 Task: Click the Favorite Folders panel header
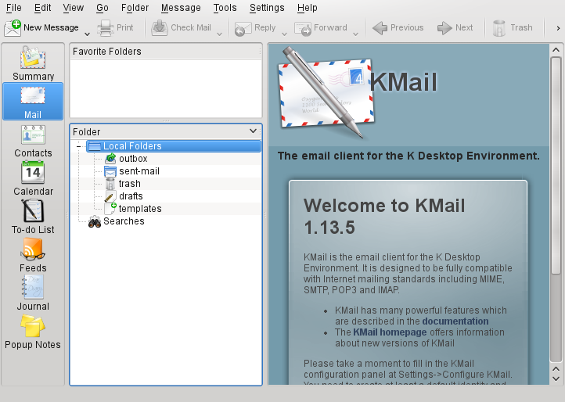click(x=166, y=51)
